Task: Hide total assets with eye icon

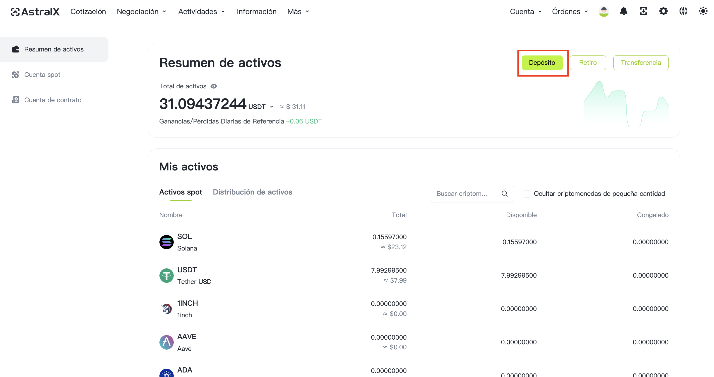Action: pyautogui.click(x=213, y=86)
